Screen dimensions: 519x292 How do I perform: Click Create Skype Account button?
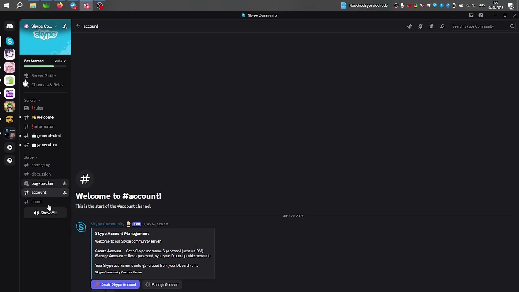click(x=115, y=285)
